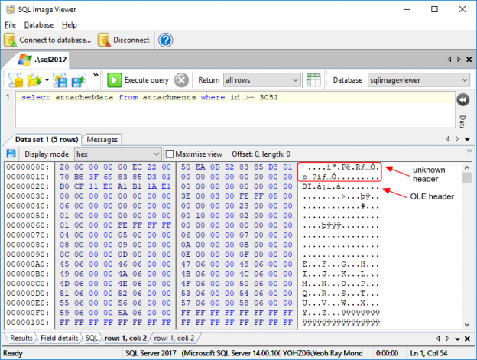The width and height of the screenshot is (477, 360).
Task: Click the Connect to database button
Action: click(x=47, y=41)
